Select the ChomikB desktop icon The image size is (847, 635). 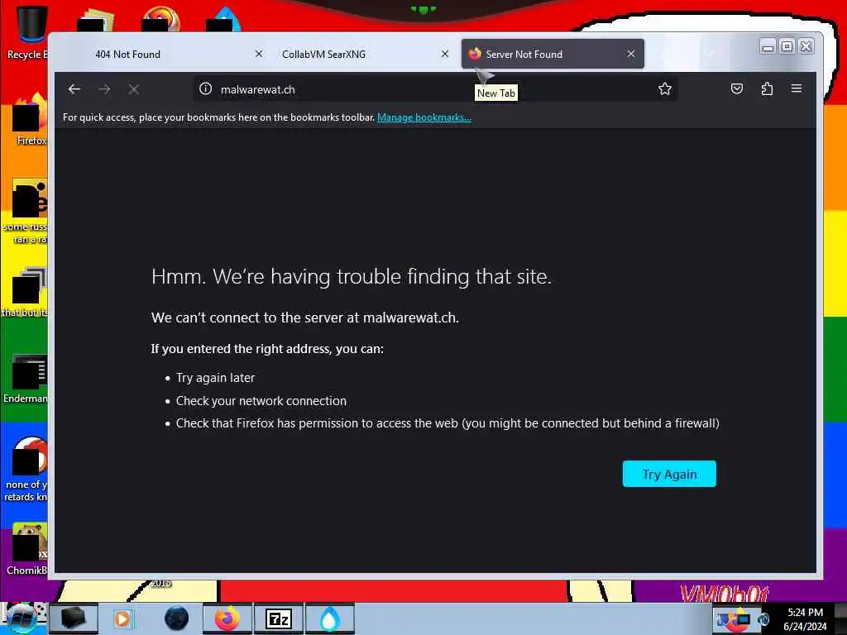point(27,549)
